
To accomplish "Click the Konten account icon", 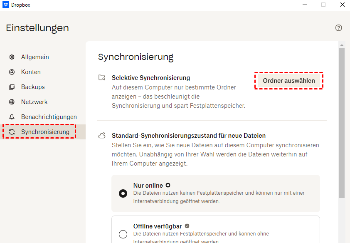I will point(12,72).
